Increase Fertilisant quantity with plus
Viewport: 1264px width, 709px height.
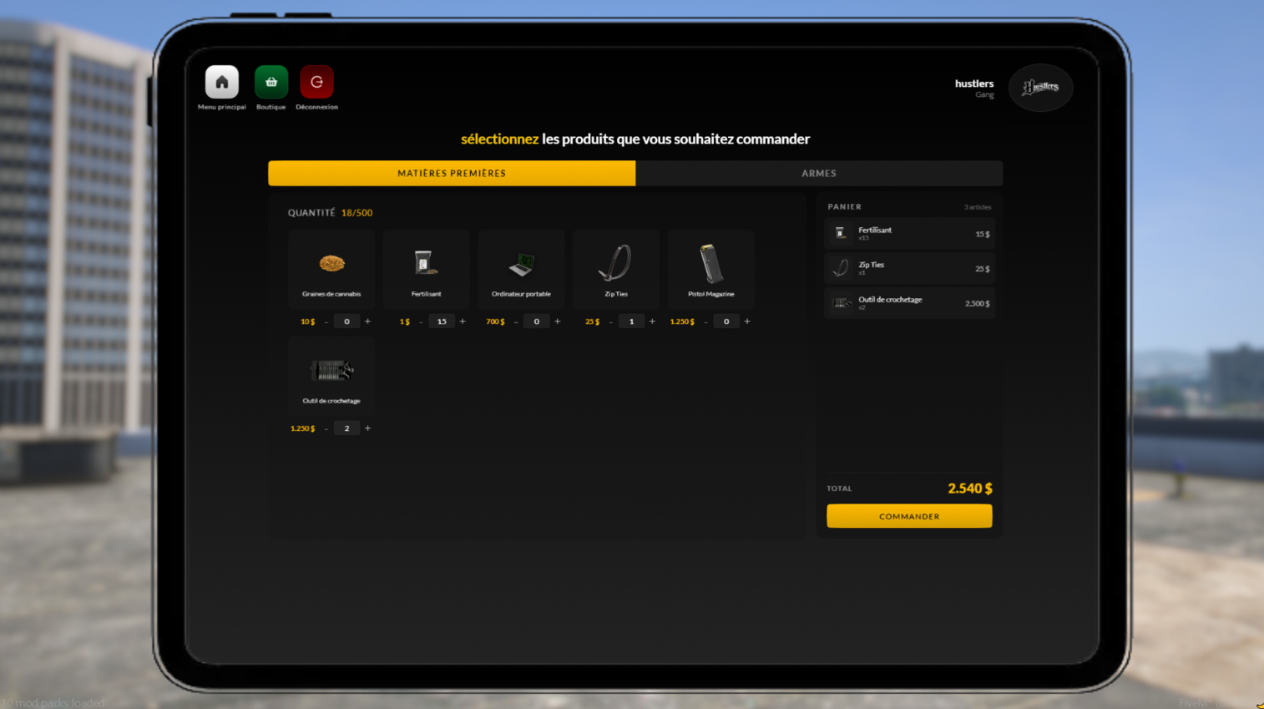(463, 322)
